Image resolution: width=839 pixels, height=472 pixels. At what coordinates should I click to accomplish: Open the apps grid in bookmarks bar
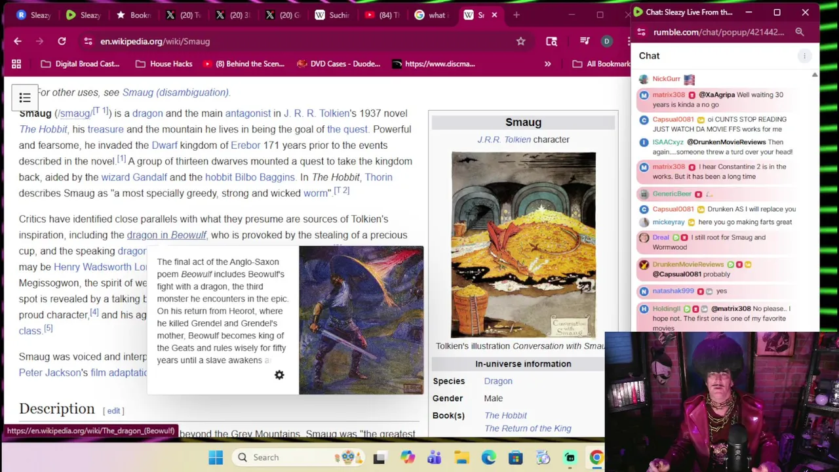tap(16, 64)
